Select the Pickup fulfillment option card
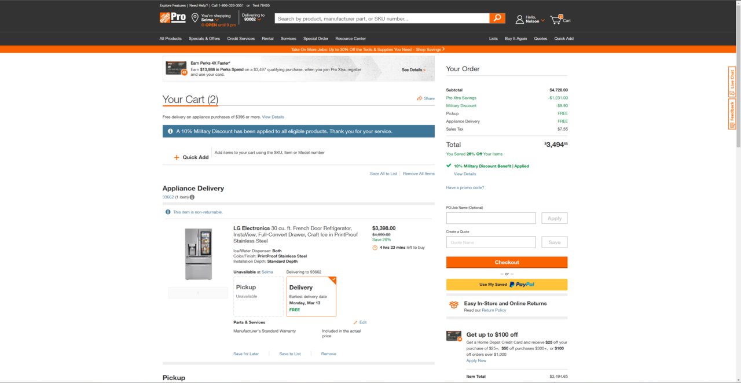The height and width of the screenshot is (383, 741). point(258,296)
